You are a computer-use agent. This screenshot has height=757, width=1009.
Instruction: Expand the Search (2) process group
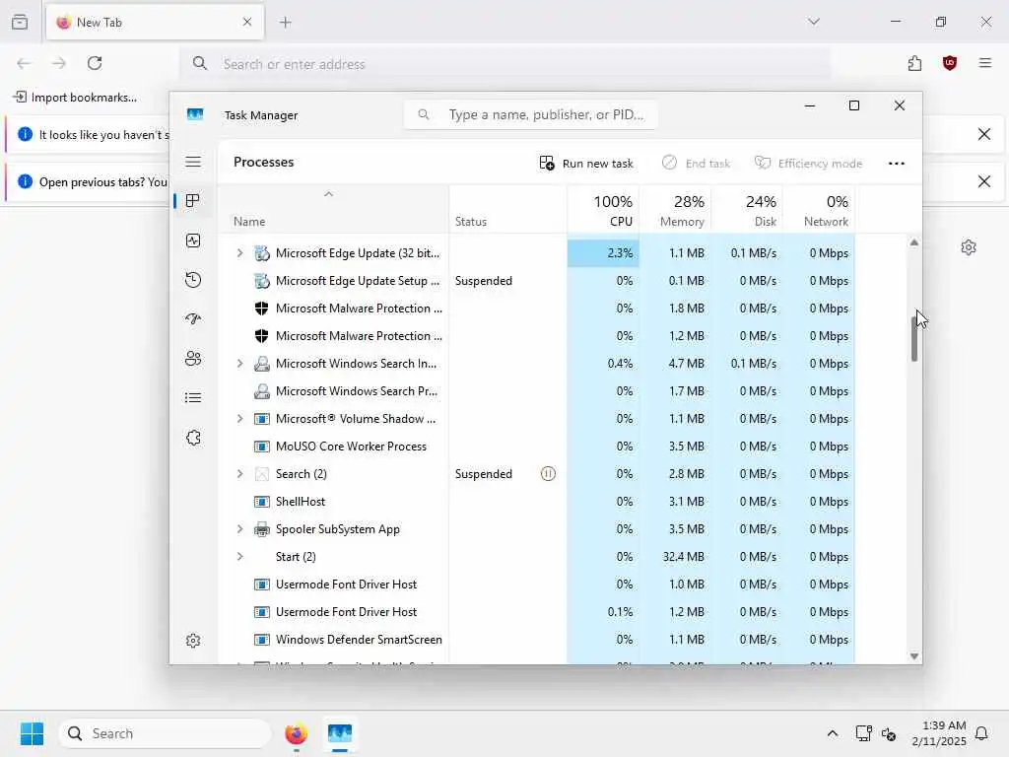[x=239, y=474]
